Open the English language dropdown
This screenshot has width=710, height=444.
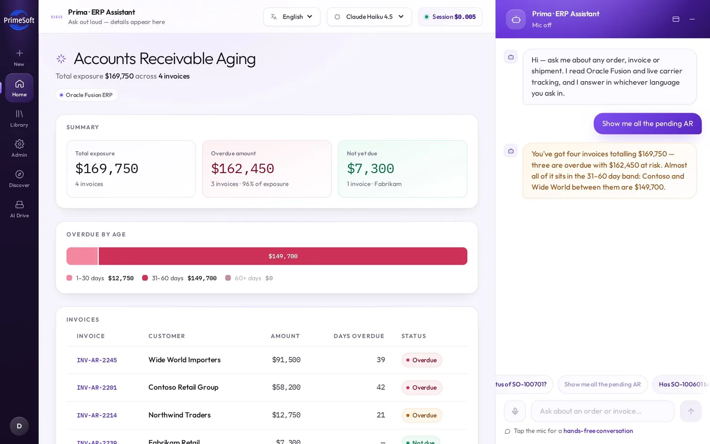point(292,17)
